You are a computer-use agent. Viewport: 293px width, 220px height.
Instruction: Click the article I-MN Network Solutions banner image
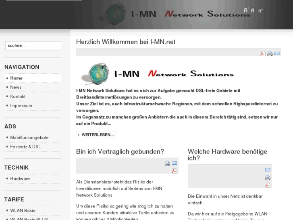click(x=157, y=74)
